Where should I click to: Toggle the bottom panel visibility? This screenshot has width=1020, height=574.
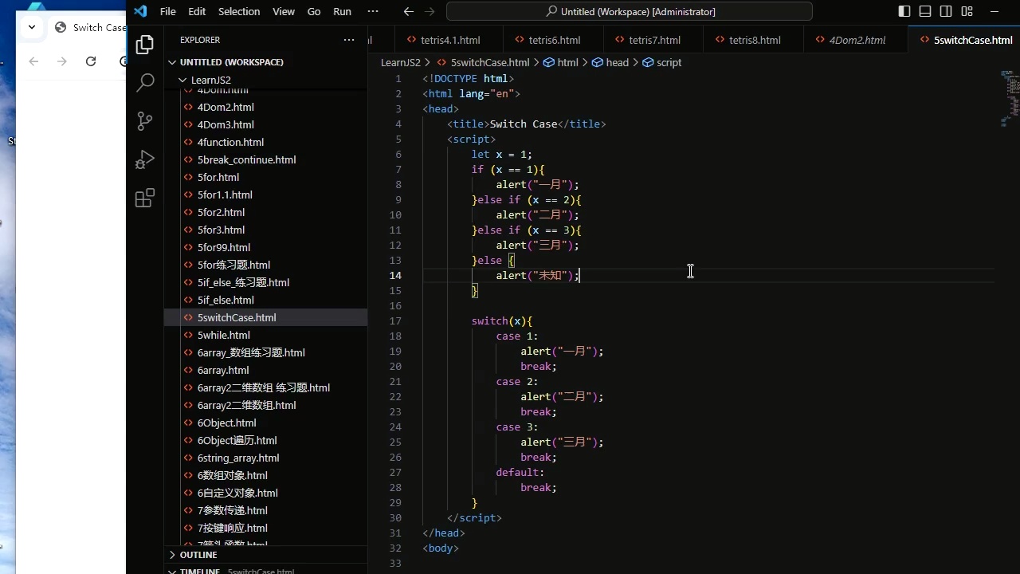click(x=925, y=11)
